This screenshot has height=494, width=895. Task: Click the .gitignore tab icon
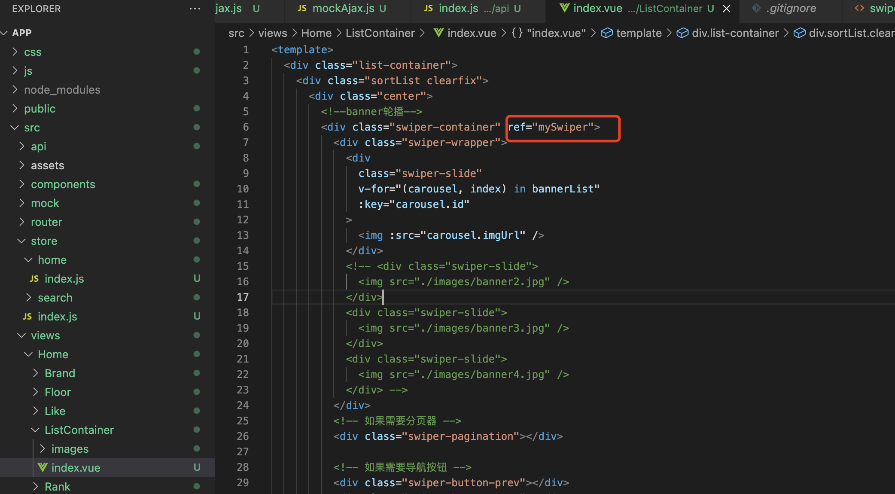click(756, 8)
